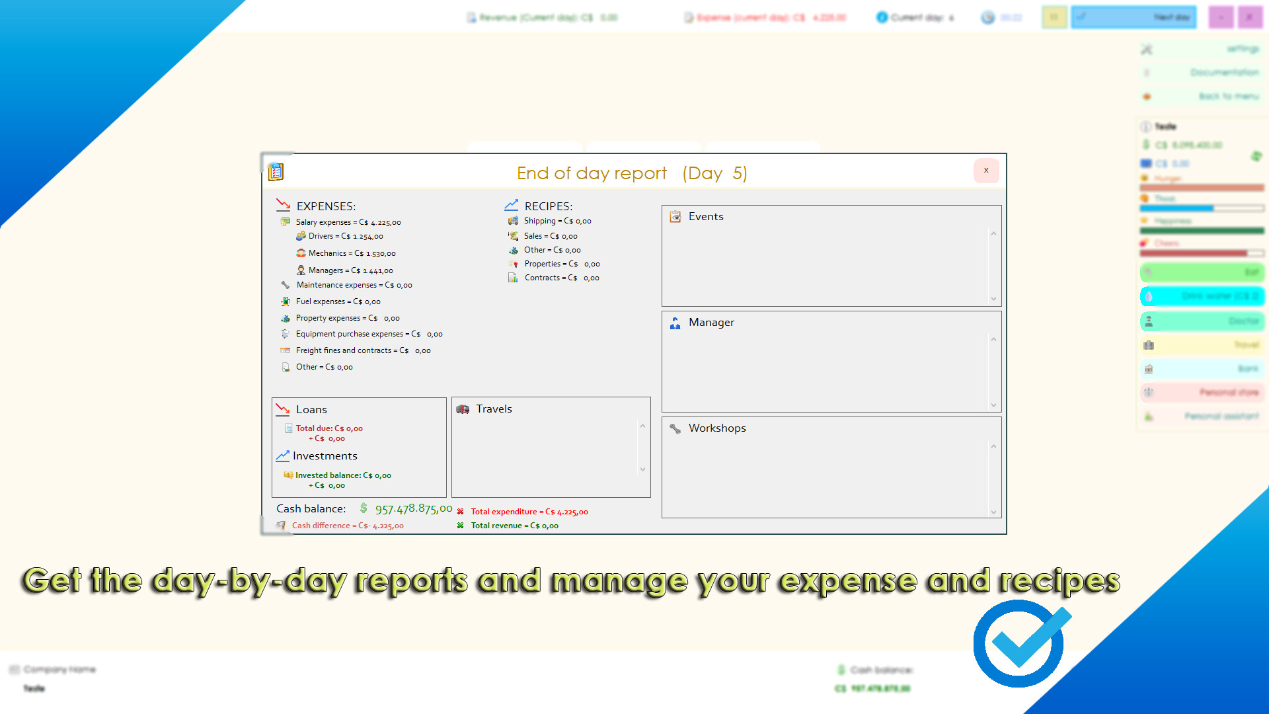The width and height of the screenshot is (1269, 714).
Task: Click the Eat button
Action: (1202, 272)
